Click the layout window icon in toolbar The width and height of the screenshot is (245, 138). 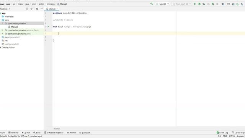229,4
